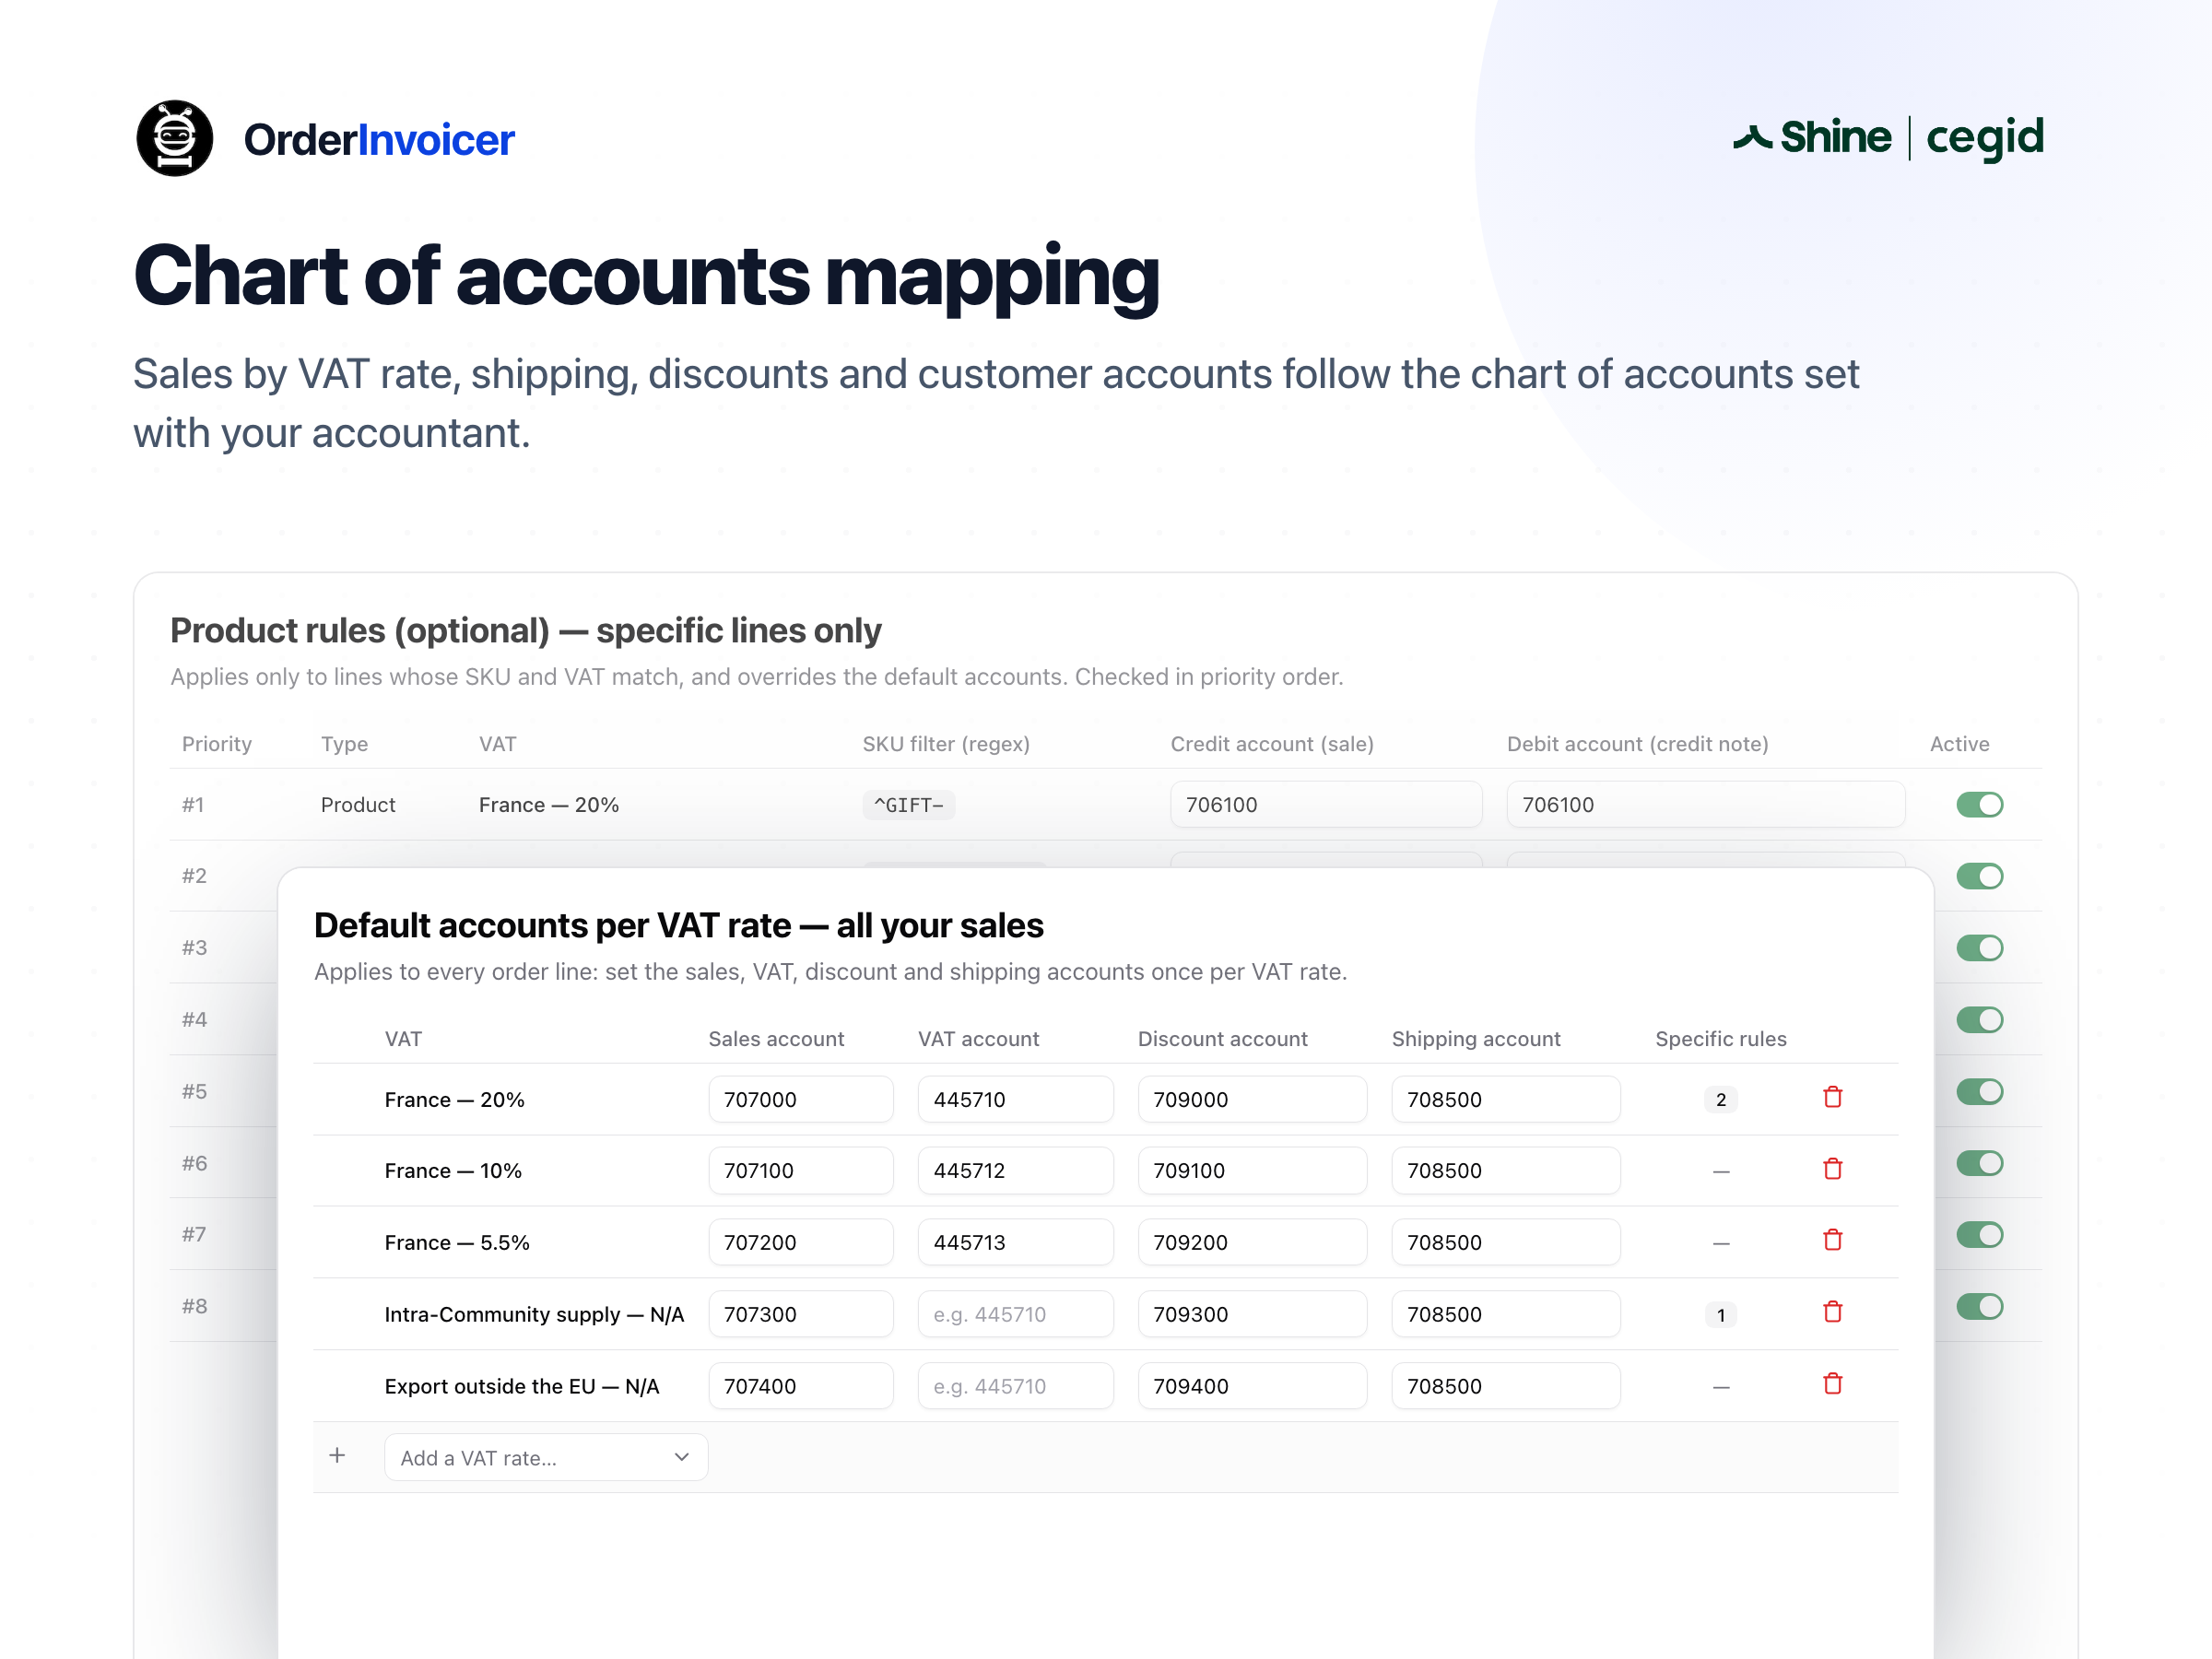Click the ^GIFT- SKU filter chip

pos(909,805)
